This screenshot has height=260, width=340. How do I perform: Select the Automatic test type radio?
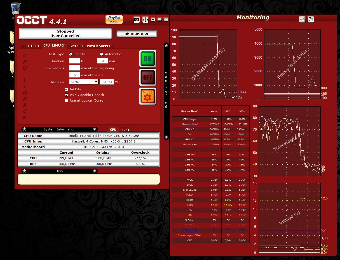[102, 54]
